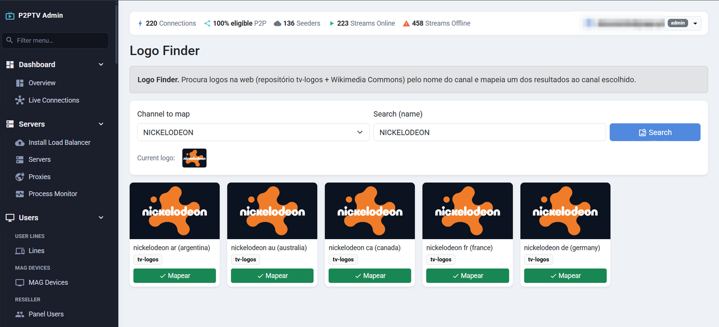719x327 pixels.
Task: Click the admin badge in header
Action: 677,23
